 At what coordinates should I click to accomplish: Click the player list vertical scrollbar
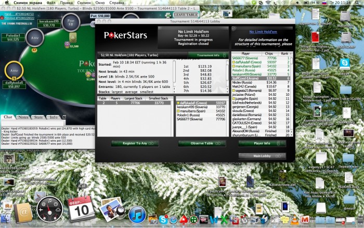[291, 95]
